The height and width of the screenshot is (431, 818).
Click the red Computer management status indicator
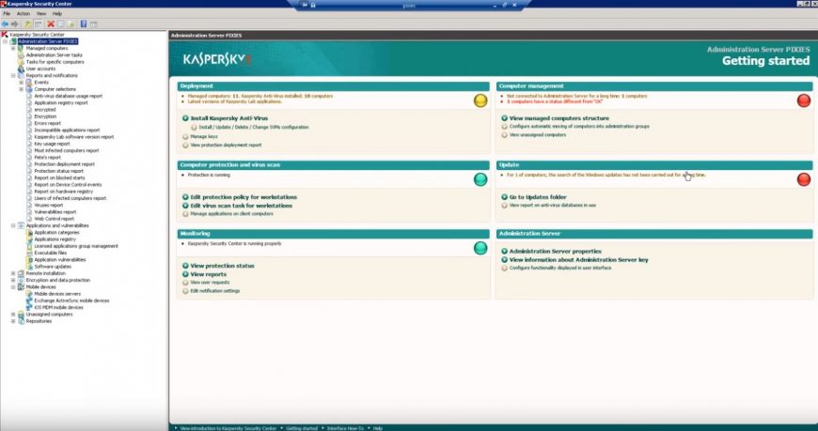coord(804,100)
